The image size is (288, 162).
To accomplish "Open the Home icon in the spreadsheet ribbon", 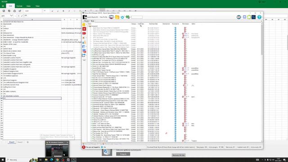I will tap(3, 6).
